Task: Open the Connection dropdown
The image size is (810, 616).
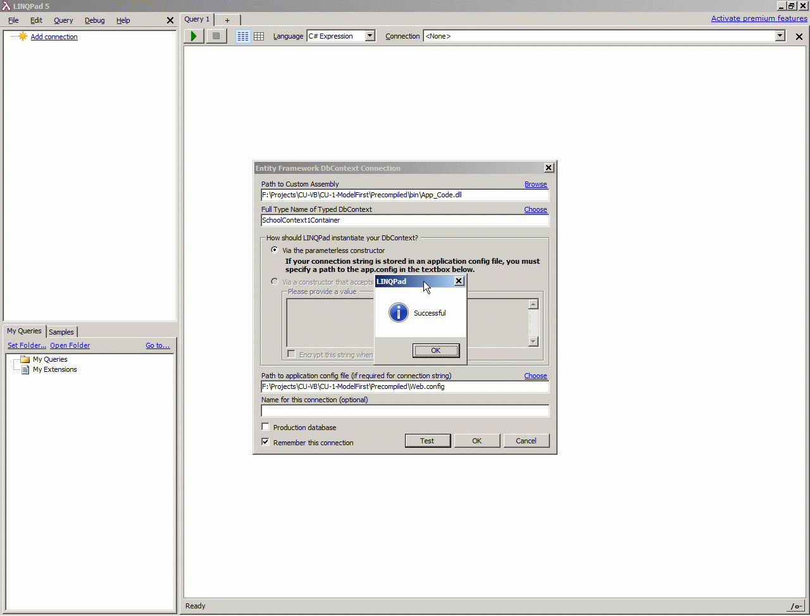Action: [x=780, y=36]
